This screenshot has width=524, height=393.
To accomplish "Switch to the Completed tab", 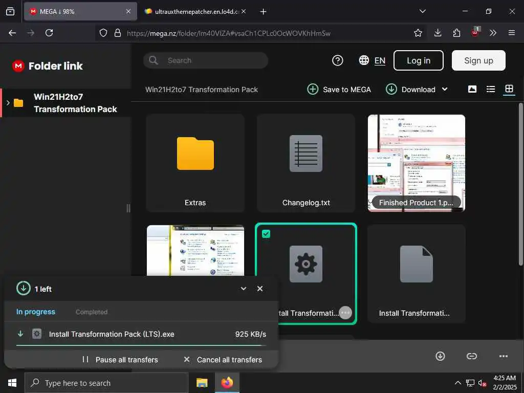I will point(92,312).
